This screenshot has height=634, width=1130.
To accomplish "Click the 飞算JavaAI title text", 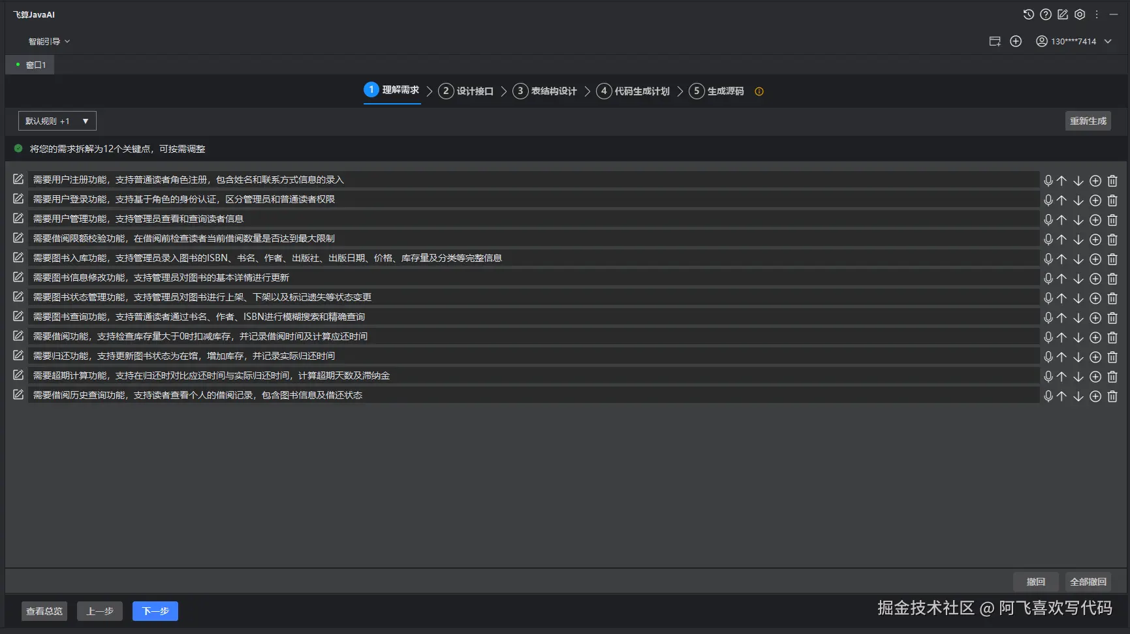I will coord(34,14).
